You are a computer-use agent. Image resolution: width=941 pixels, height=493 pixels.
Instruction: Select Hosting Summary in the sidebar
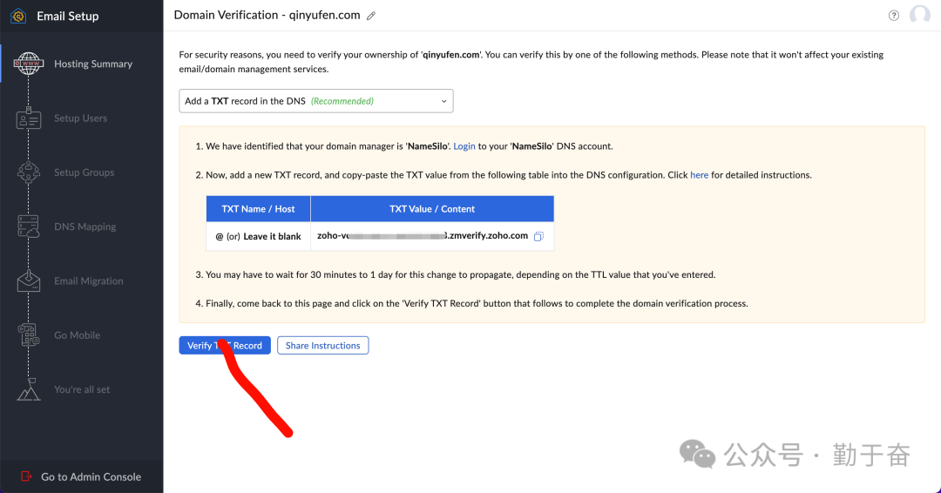[93, 64]
